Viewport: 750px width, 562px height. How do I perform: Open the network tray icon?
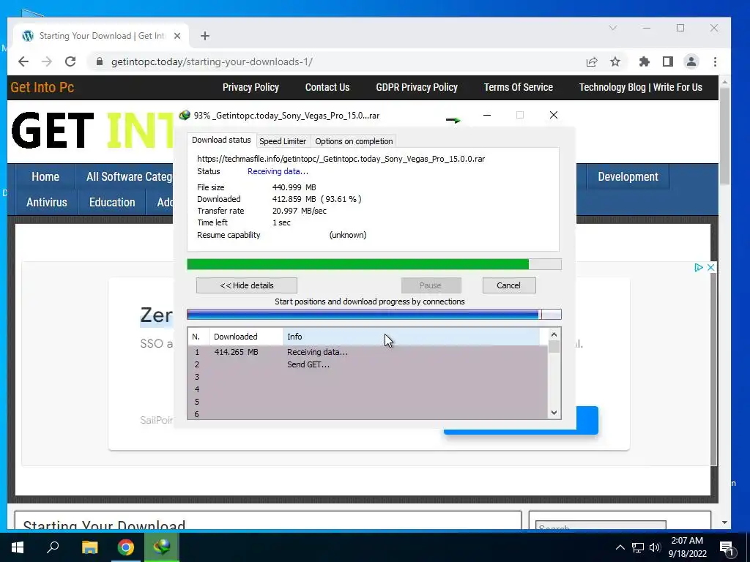click(638, 547)
